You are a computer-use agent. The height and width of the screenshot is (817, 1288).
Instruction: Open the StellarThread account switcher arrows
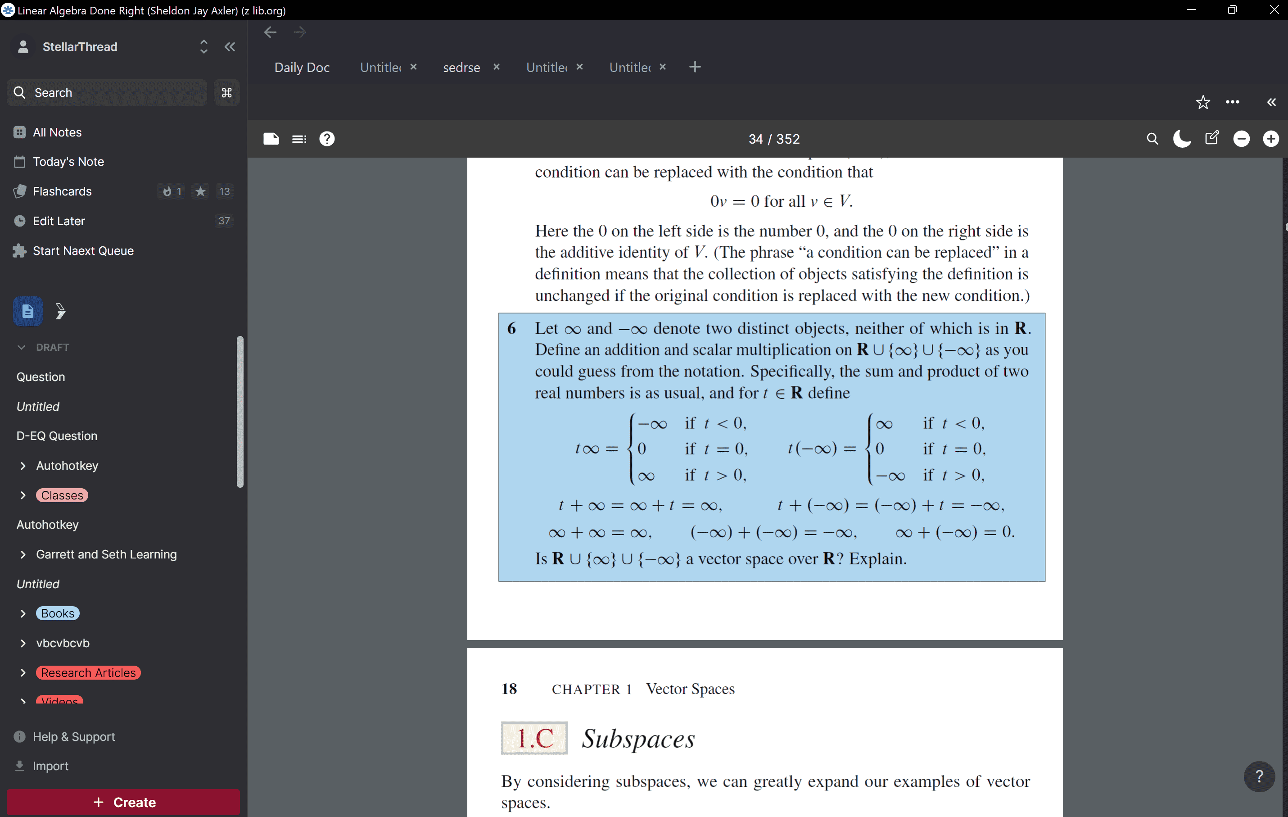[x=203, y=47]
